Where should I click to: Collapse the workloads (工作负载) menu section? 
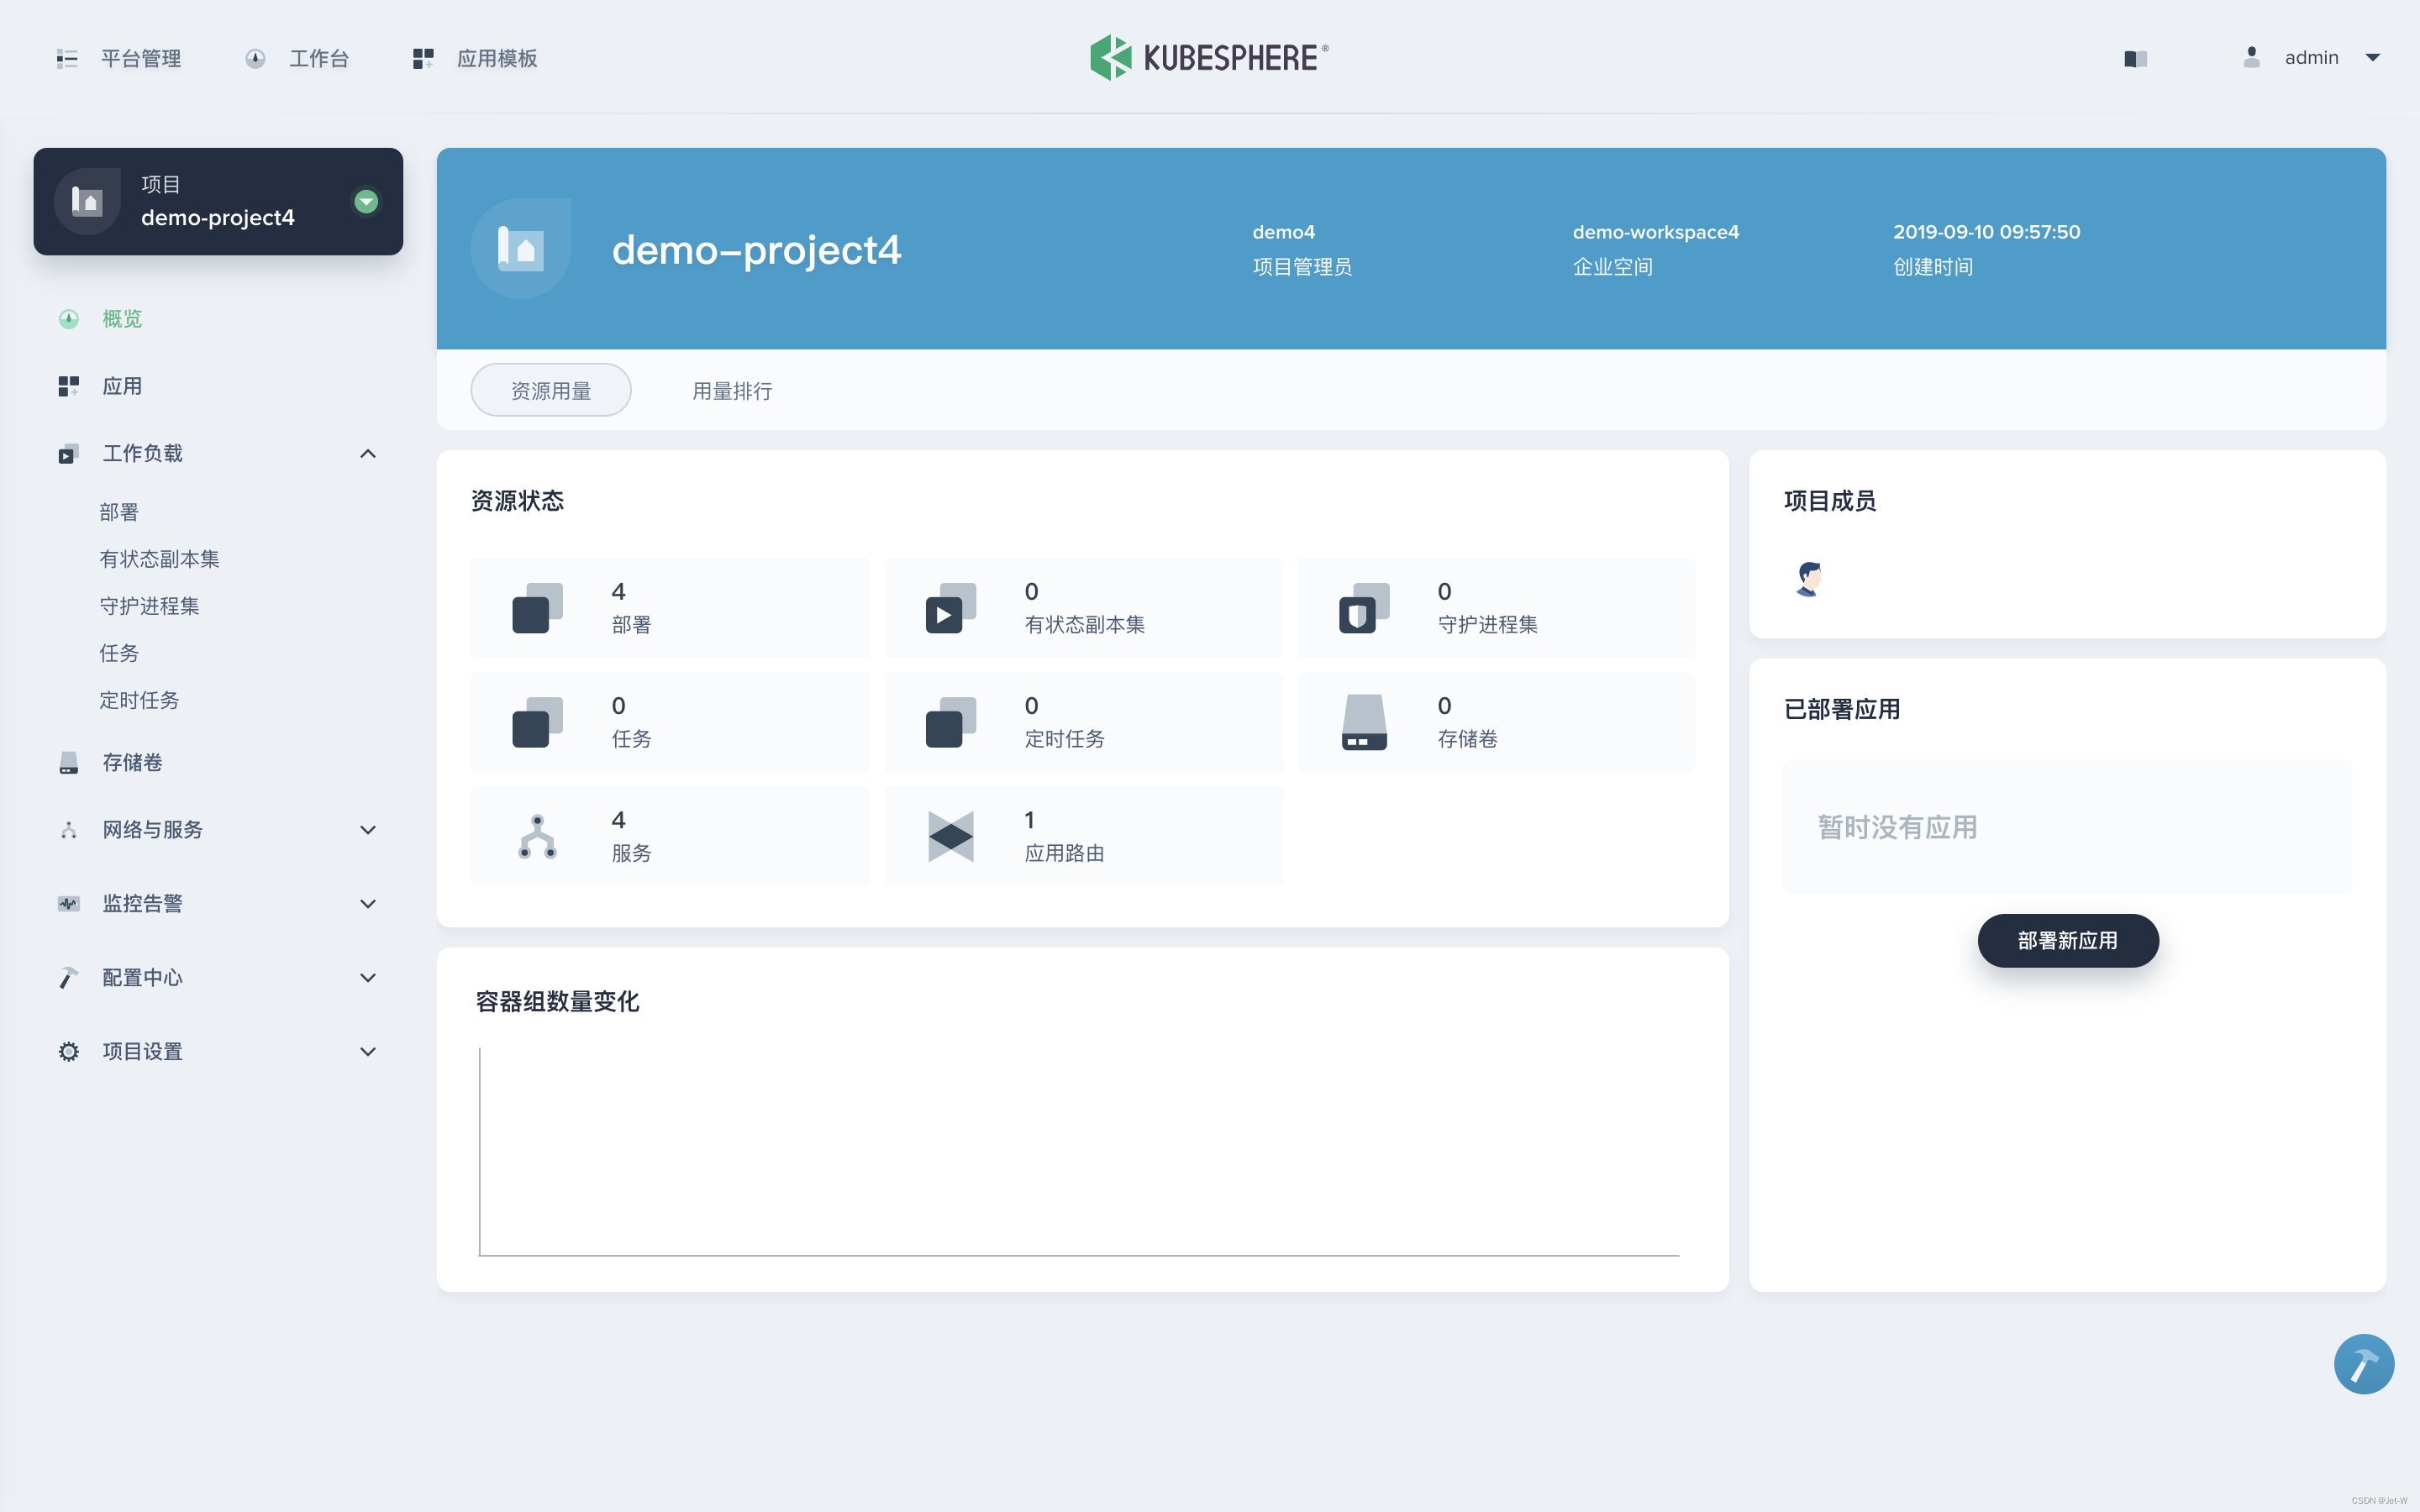pos(367,454)
